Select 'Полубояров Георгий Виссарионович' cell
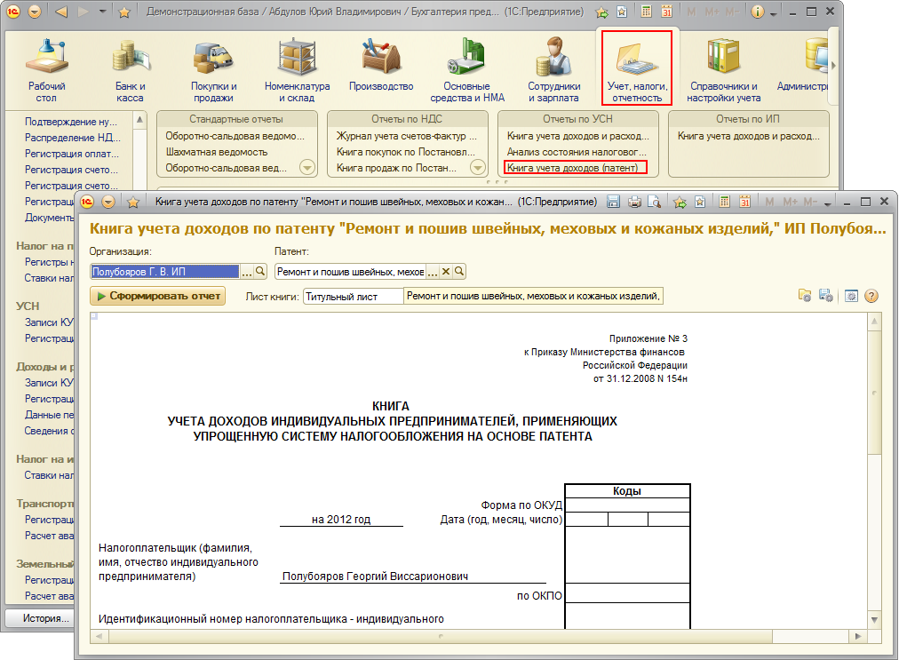The image size is (899, 660). pos(413,577)
